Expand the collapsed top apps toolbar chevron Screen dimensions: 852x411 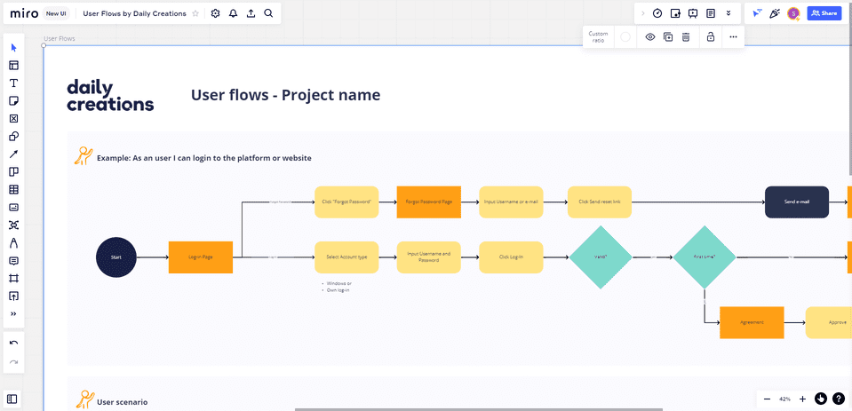(643, 13)
